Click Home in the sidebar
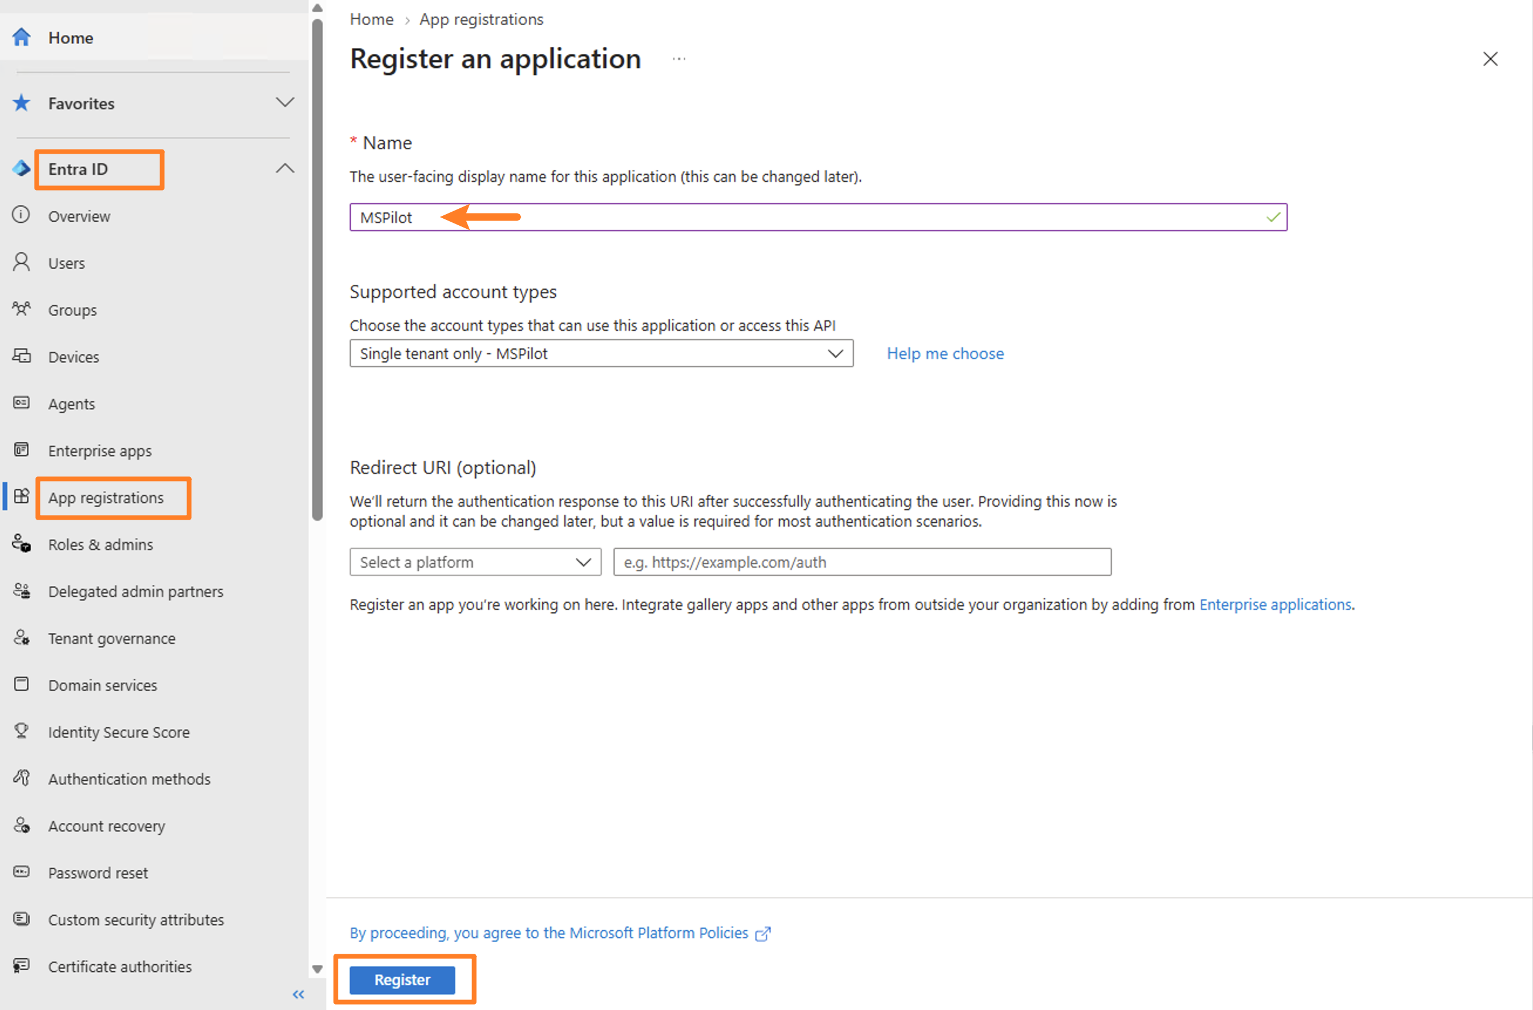Screen dimensions: 1533x1010 pos(70,38)
